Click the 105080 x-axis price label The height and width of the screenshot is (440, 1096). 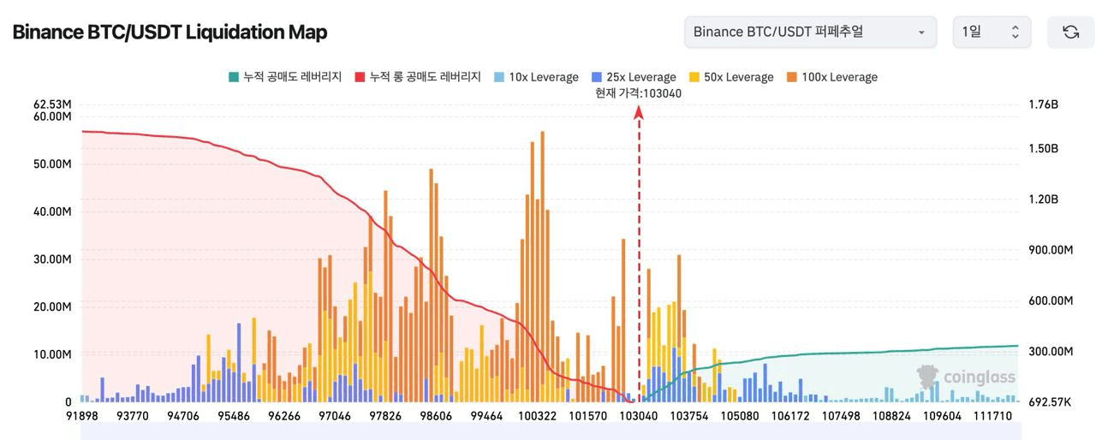click(x=742, y=415)
